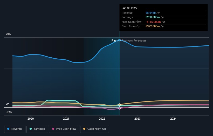Image resolution: width=213 pixels, height=136 pixels.
Task: Click the Earnings row label in tooltip
Action: pos(127,17)
